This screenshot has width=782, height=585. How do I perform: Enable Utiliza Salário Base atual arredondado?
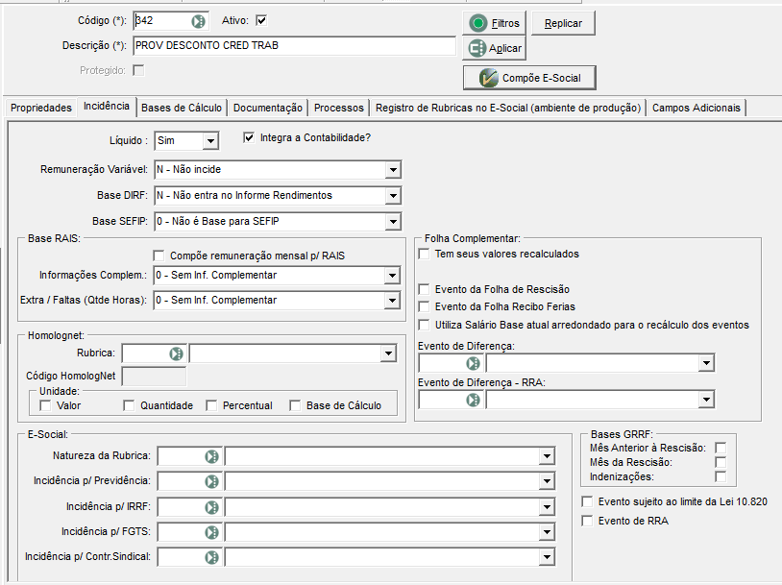click(x=424, y=325)
